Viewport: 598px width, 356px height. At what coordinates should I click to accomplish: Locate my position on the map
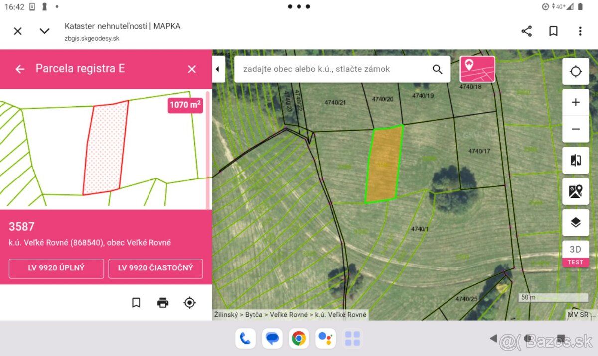click(576, 71)
